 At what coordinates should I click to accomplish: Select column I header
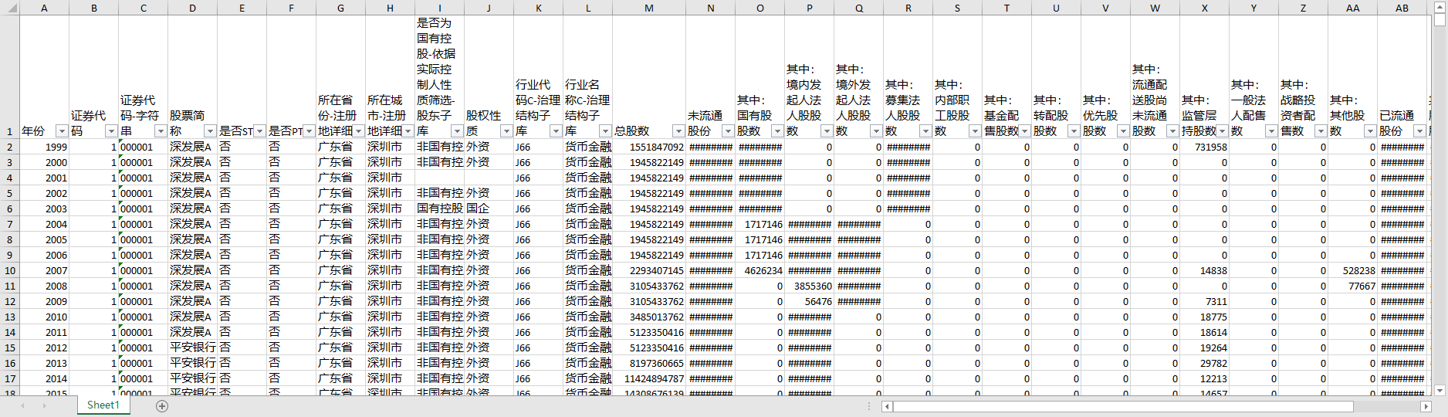tap(439, 8)
